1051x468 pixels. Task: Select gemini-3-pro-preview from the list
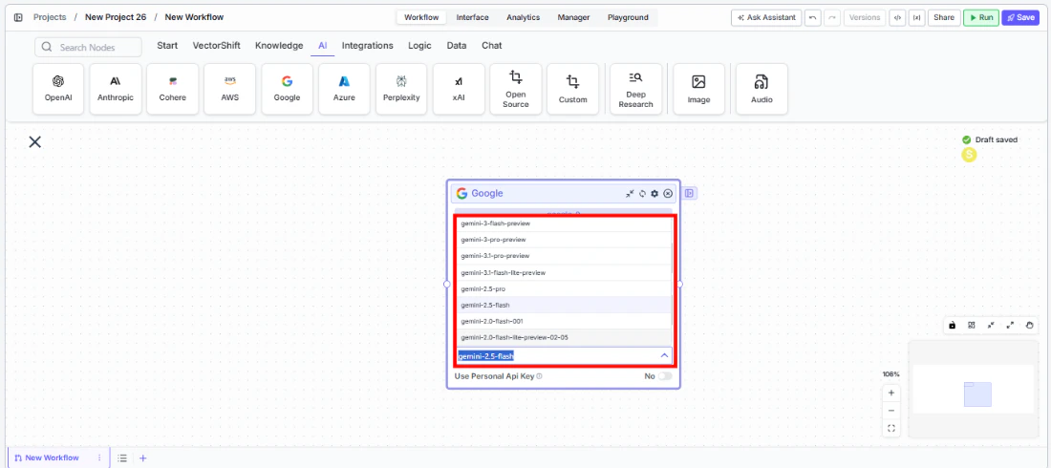(x=564, y=240)
